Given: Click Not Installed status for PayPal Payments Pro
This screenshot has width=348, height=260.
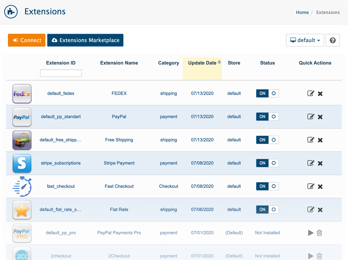Looking at the screenshot, I should tap(267, 233).
